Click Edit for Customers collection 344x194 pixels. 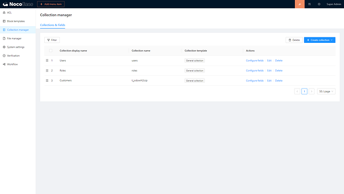[x=269, y=81]
